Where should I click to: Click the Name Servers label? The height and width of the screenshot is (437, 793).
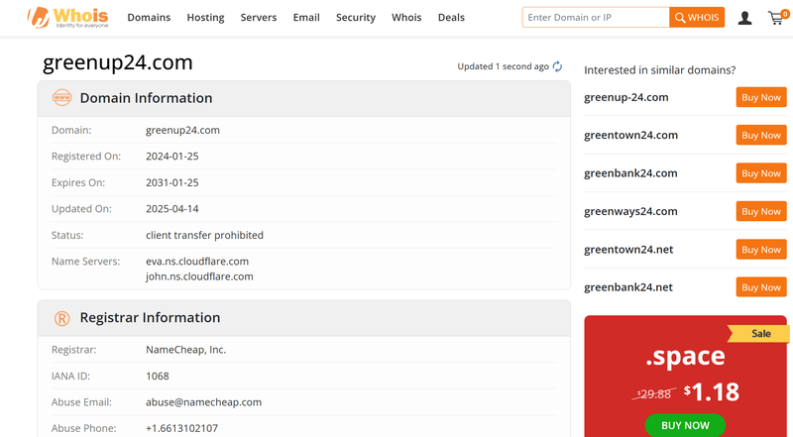coord(85,262)
